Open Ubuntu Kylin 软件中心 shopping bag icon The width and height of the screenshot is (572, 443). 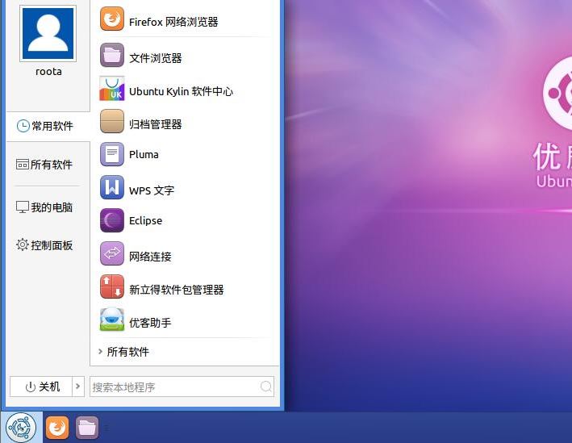(x=112, y=88)
